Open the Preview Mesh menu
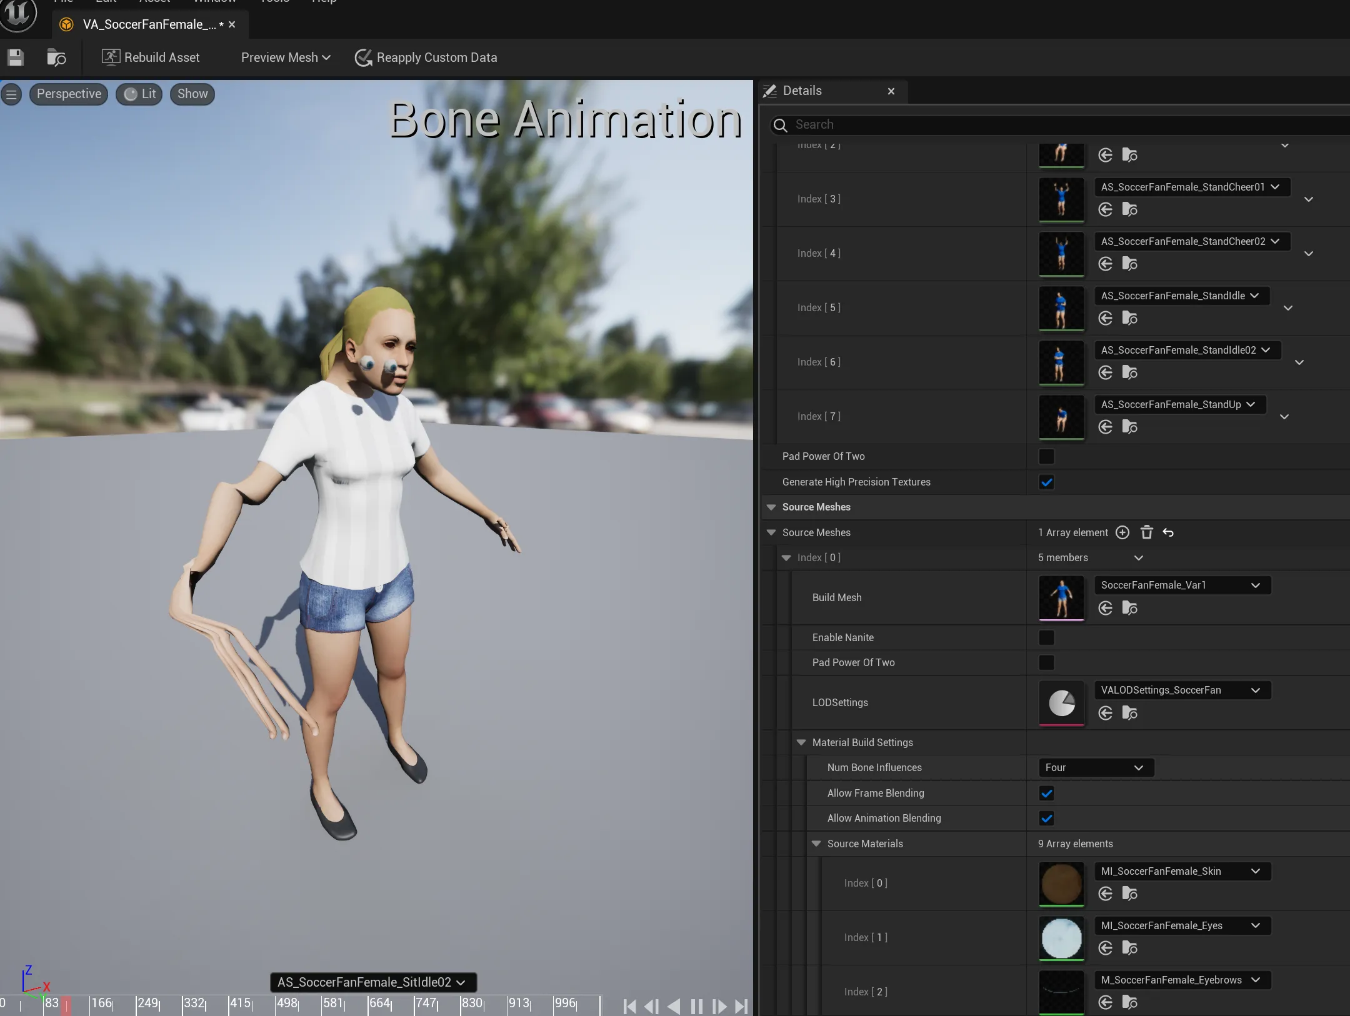The height and width of the screenshot is (1016, 1350). 286,57
